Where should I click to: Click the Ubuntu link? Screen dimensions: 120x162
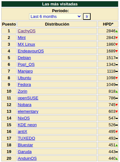coord(25,78)
